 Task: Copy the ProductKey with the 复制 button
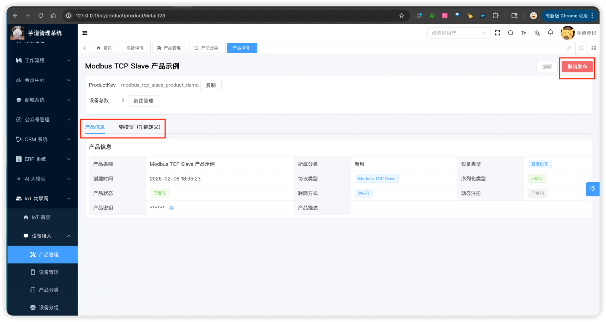[x=211, y=85]
